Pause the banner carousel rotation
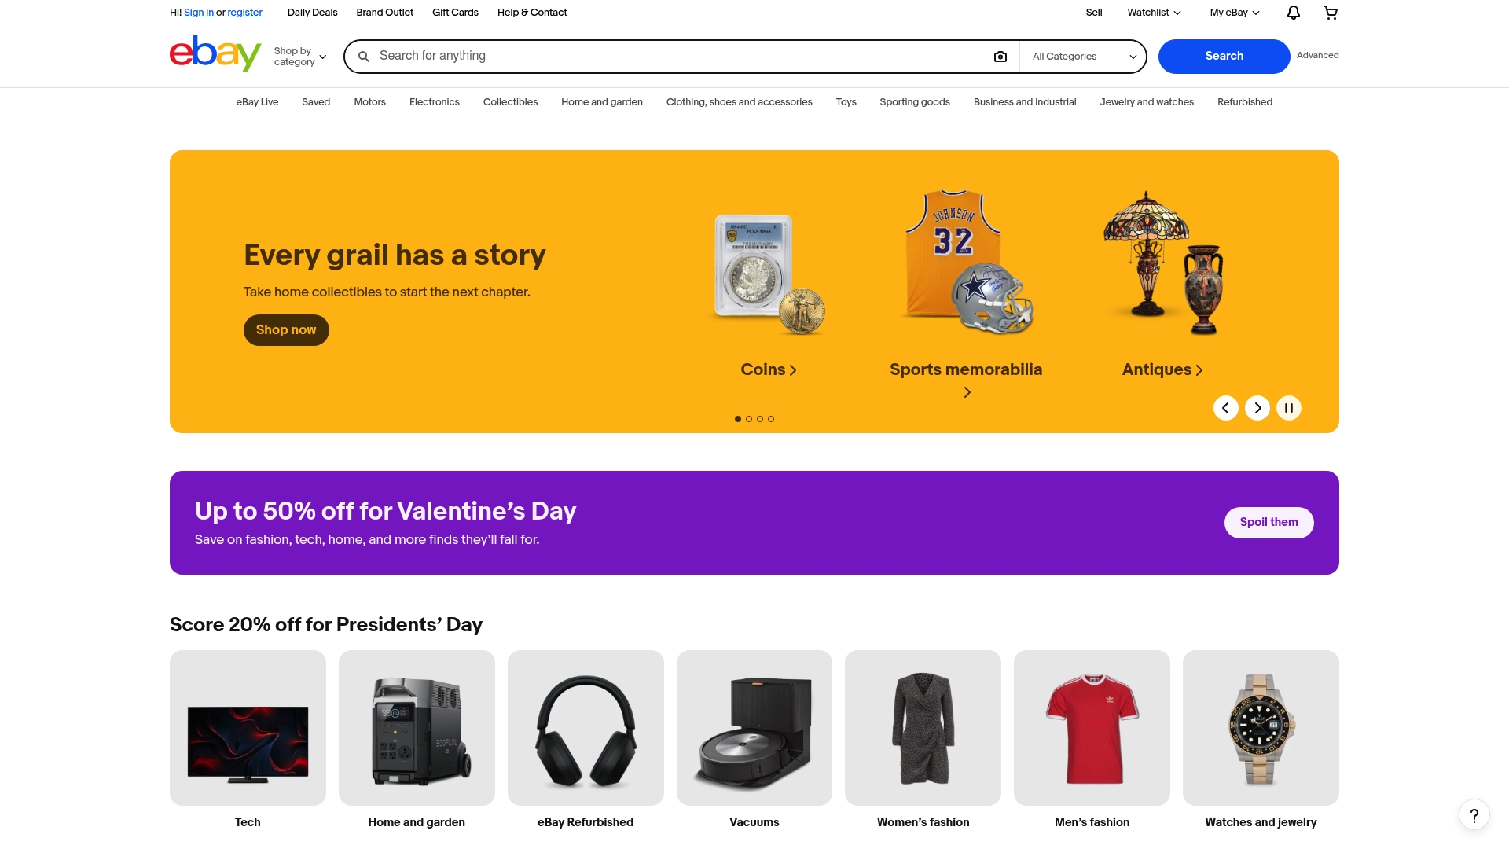 [1289, 408]
